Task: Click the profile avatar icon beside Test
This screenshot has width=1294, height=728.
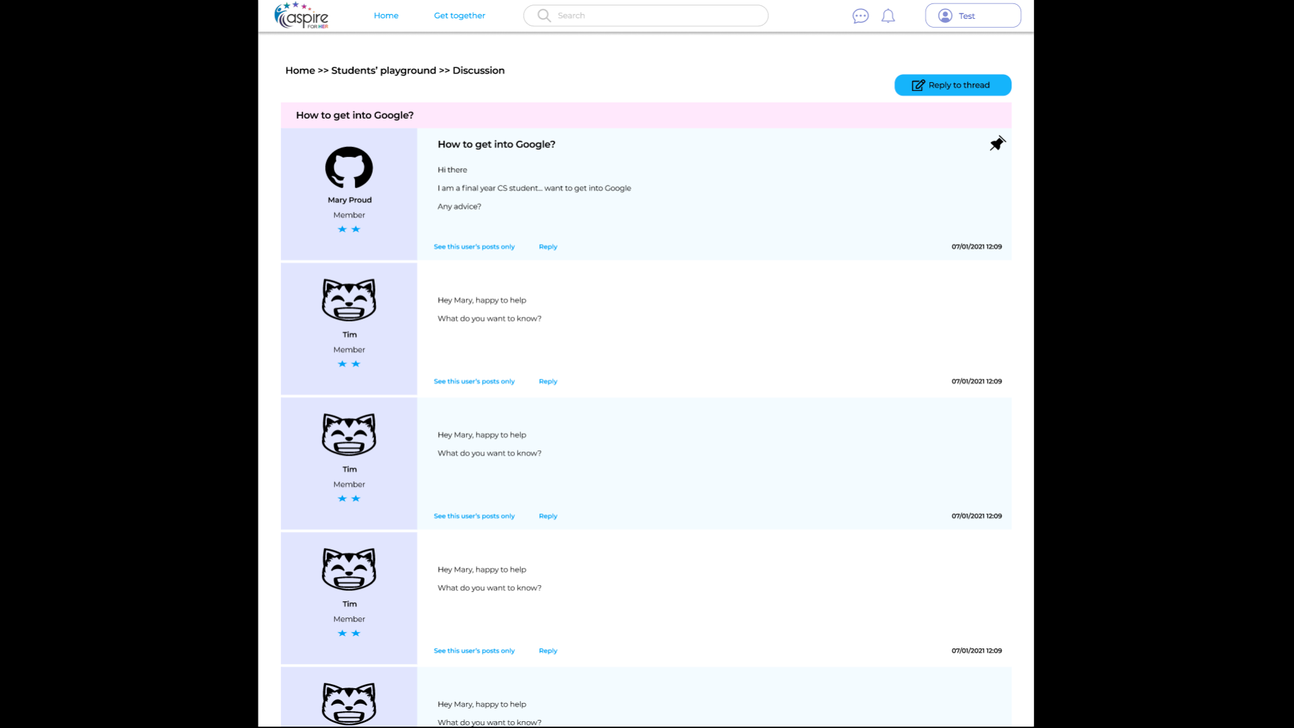Action: 945,16
